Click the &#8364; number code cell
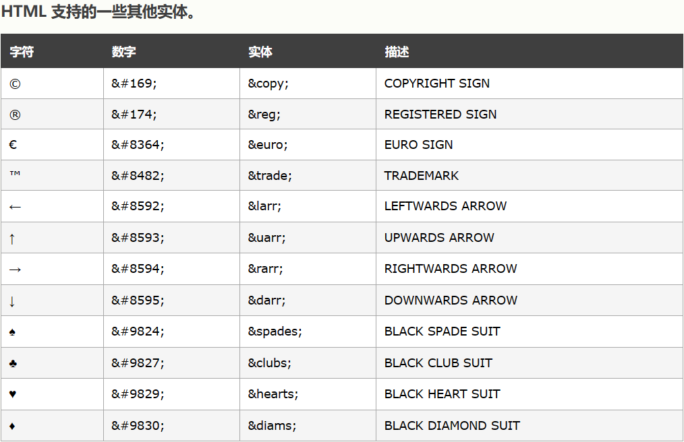Viewport: 684px width, 442px height. (138, 145)
